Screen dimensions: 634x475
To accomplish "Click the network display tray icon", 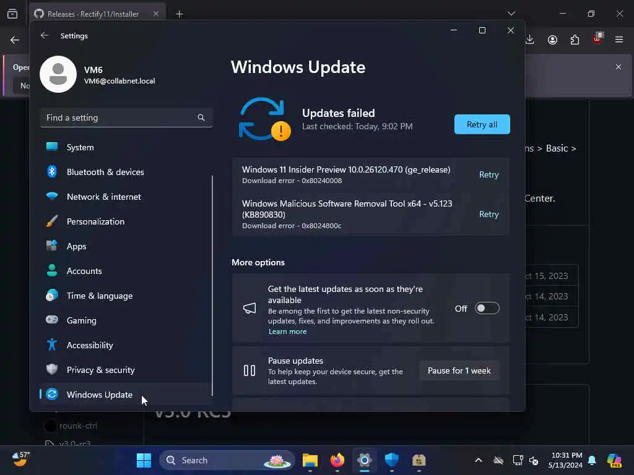I will (518, 460).
